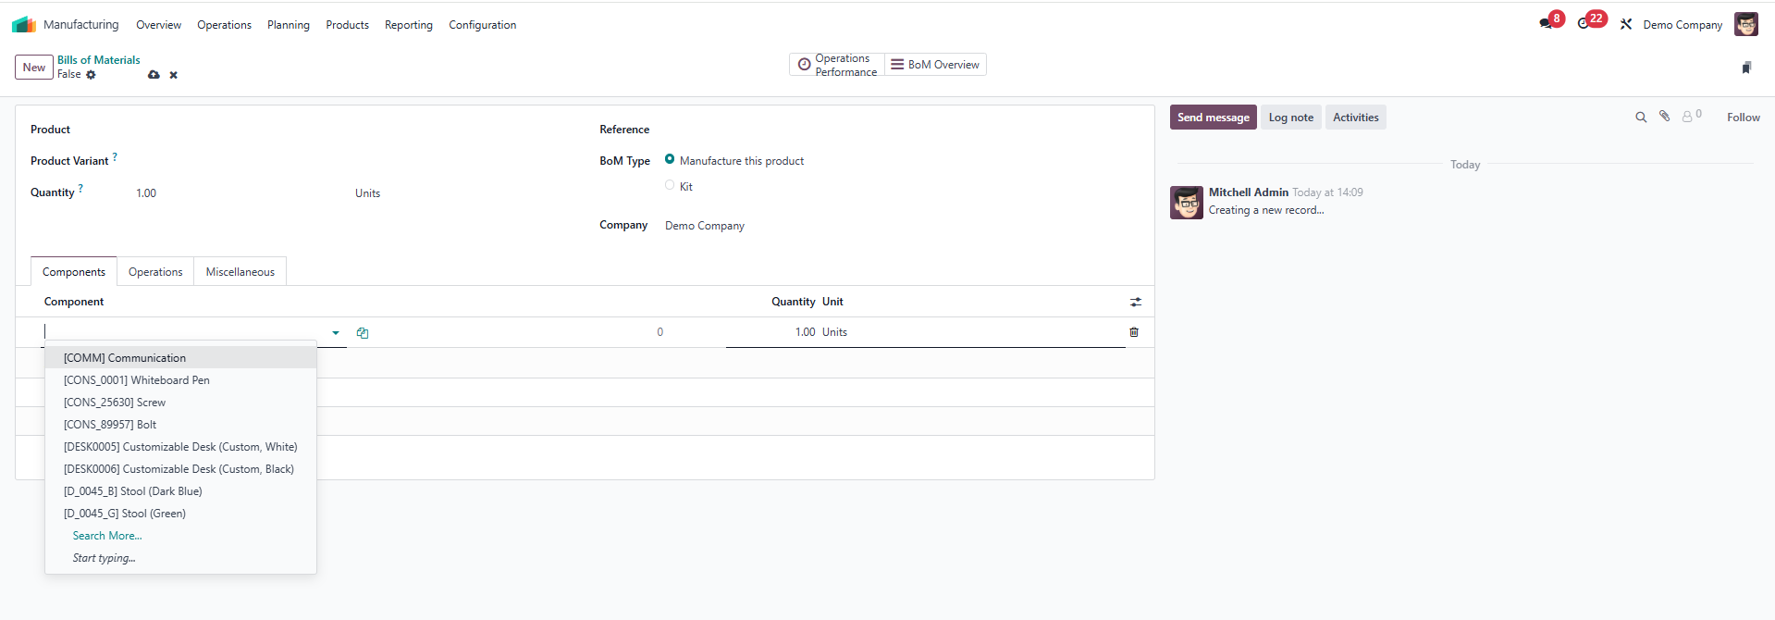The image size is (1775, 620).
Task: Click the paperclip attachments icon in chatter
Action: [x=1664, y=117]
